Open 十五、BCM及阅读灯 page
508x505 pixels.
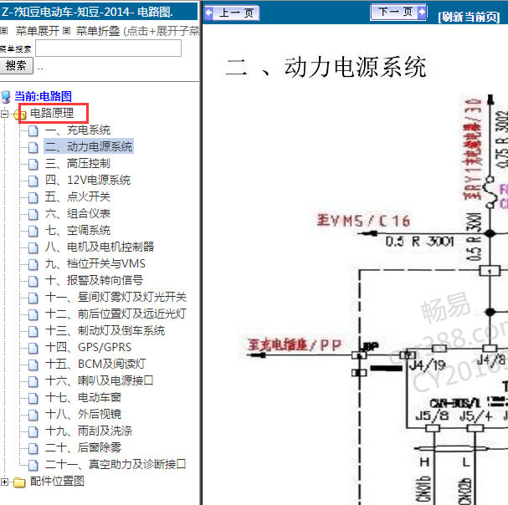pos(95,365)
